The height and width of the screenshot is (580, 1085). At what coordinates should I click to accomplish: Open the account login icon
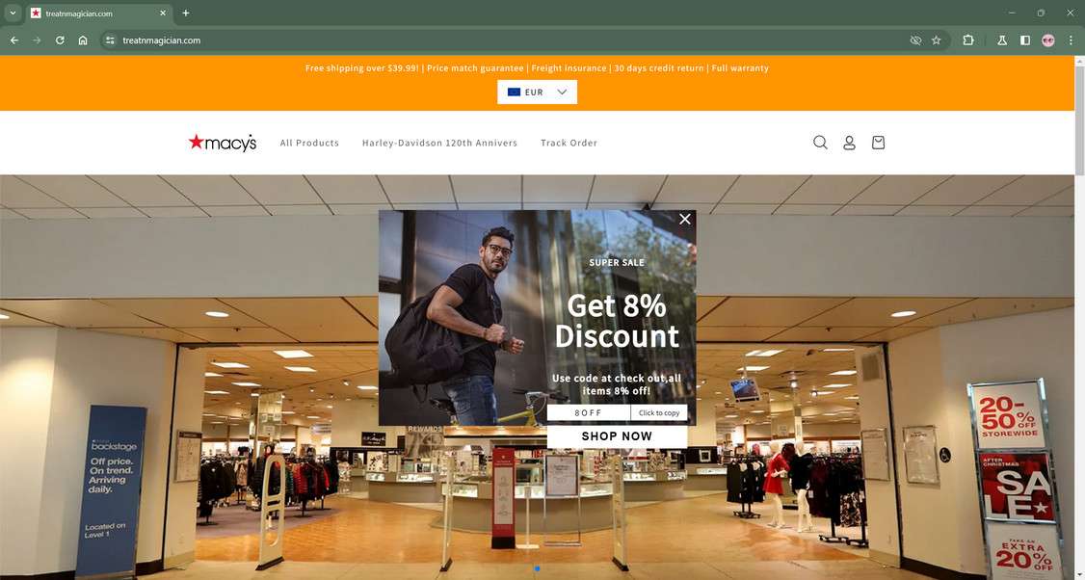click(x=849, y=143)
